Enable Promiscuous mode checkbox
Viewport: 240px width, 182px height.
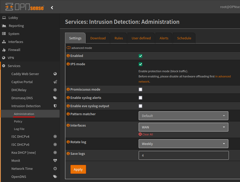140,90
